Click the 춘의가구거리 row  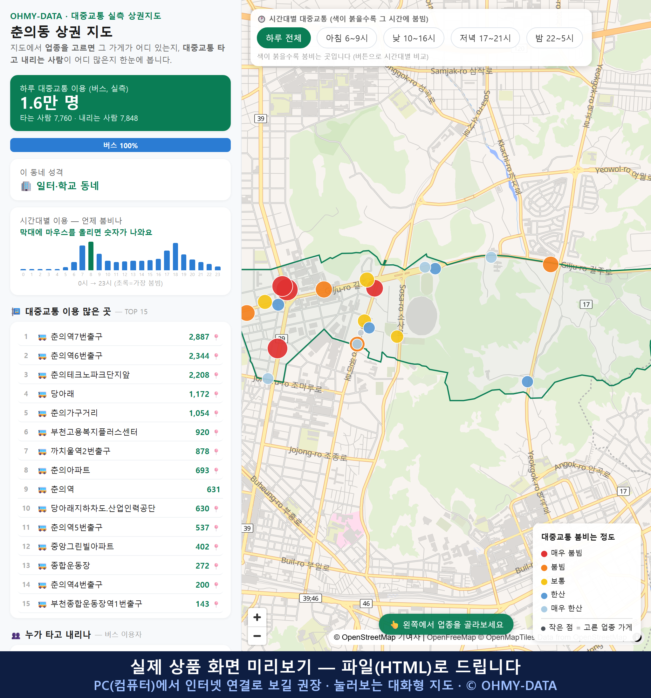[x=120, y=413]
